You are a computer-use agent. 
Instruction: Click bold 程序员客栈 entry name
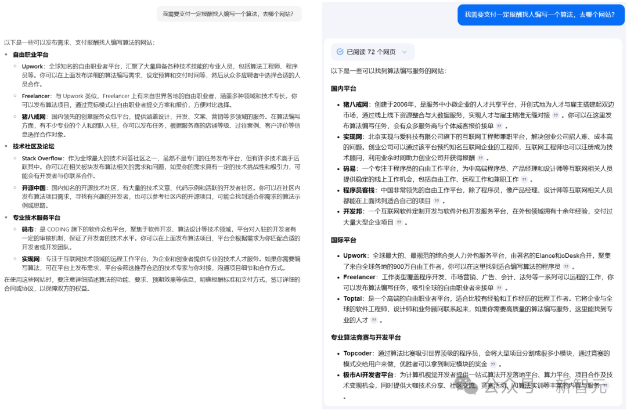coord(359,190)
